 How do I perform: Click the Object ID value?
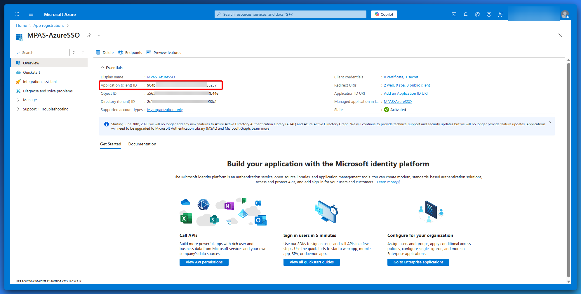tap(183, 93)
